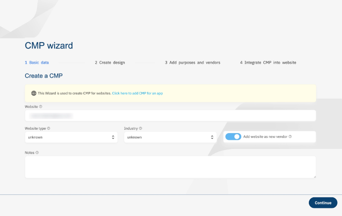Click the Notes textarea resize handle

pyautogui.click(x=314, y=176)
